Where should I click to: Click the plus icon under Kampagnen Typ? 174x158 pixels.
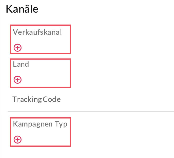pyautogui.click(x=18, y=139)
